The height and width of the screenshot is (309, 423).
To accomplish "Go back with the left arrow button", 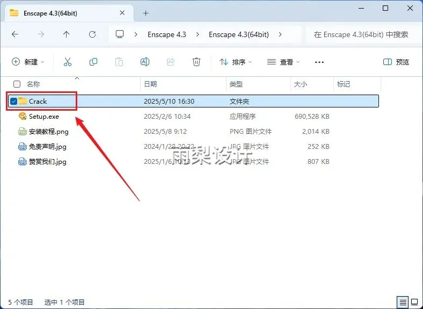I will tap(15, 34).
